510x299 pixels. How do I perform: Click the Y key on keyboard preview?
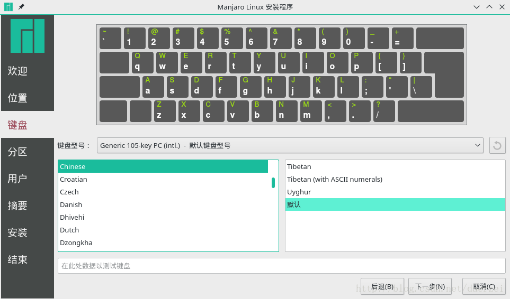264,62
